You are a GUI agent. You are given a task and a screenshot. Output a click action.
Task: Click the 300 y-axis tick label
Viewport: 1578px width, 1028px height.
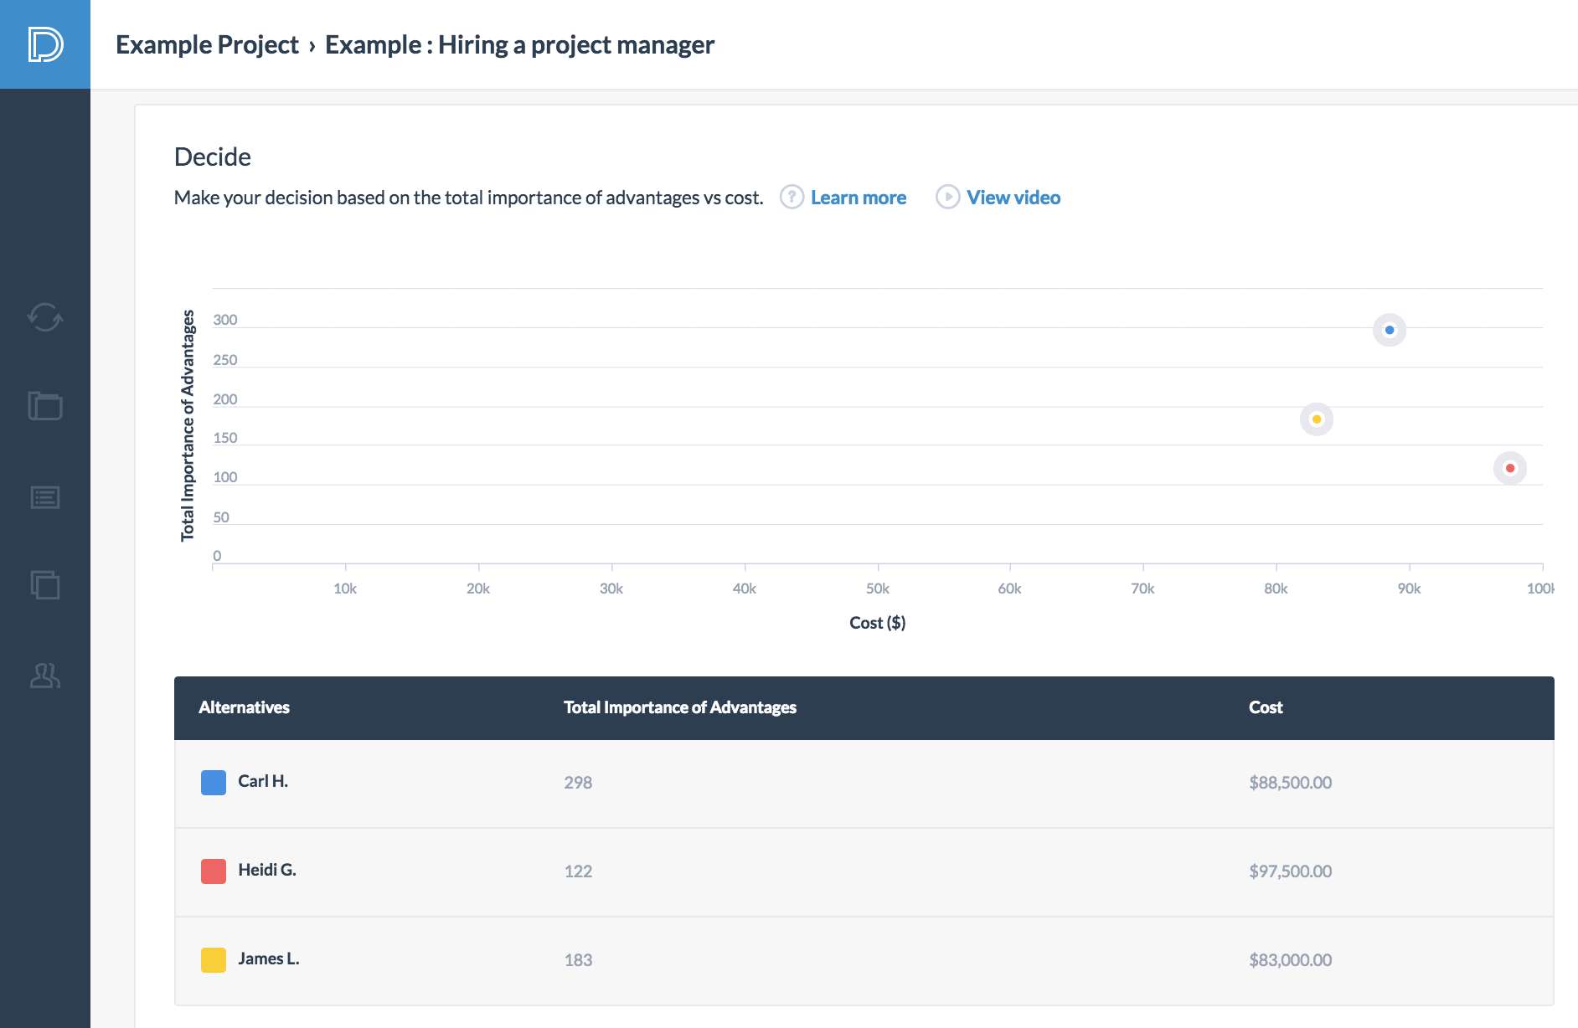coord(225,320)
